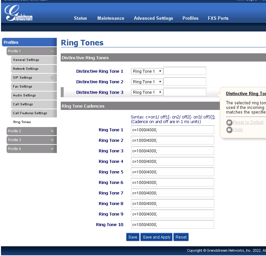
Task: Click the Ring Tone 9 cadence field
Action: [173, 214]
